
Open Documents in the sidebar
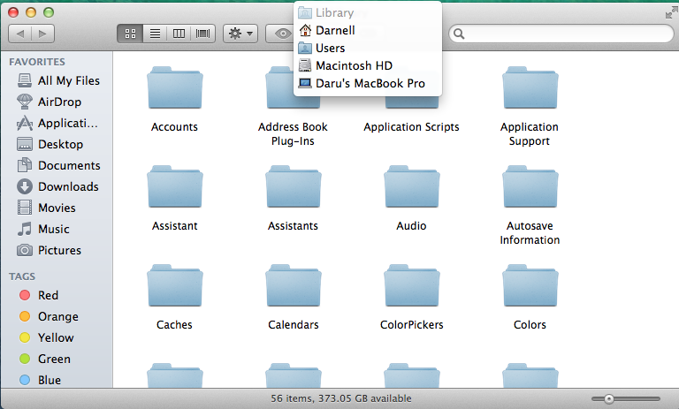tap(58, 165)
